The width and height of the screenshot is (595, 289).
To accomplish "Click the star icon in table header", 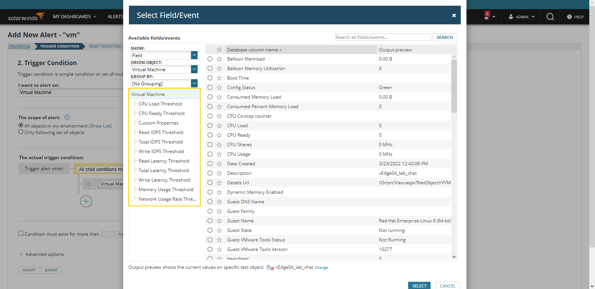I will pyautogui.click(x=219, y=49).
